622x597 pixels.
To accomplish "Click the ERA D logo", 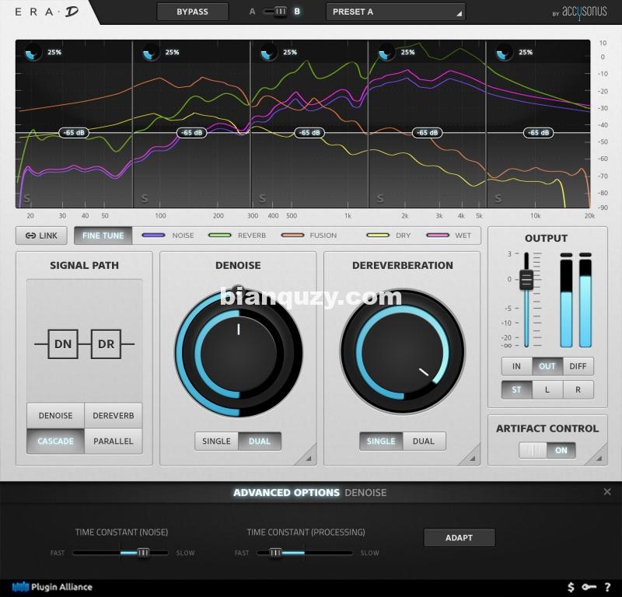I will 47,12.
